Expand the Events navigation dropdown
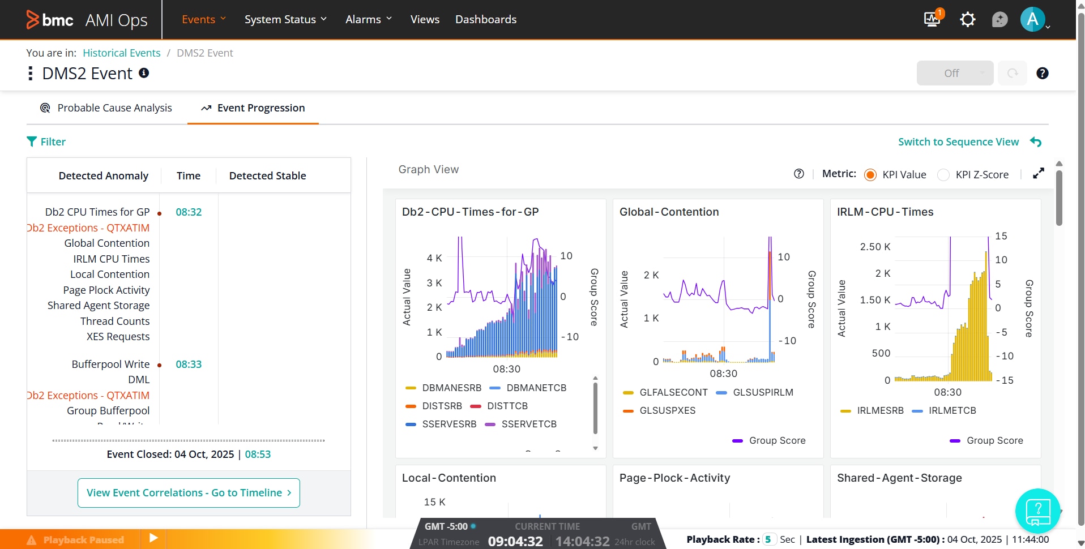Image resolution: width=1085 pixels, height=549 pixels. pos(203,19)
